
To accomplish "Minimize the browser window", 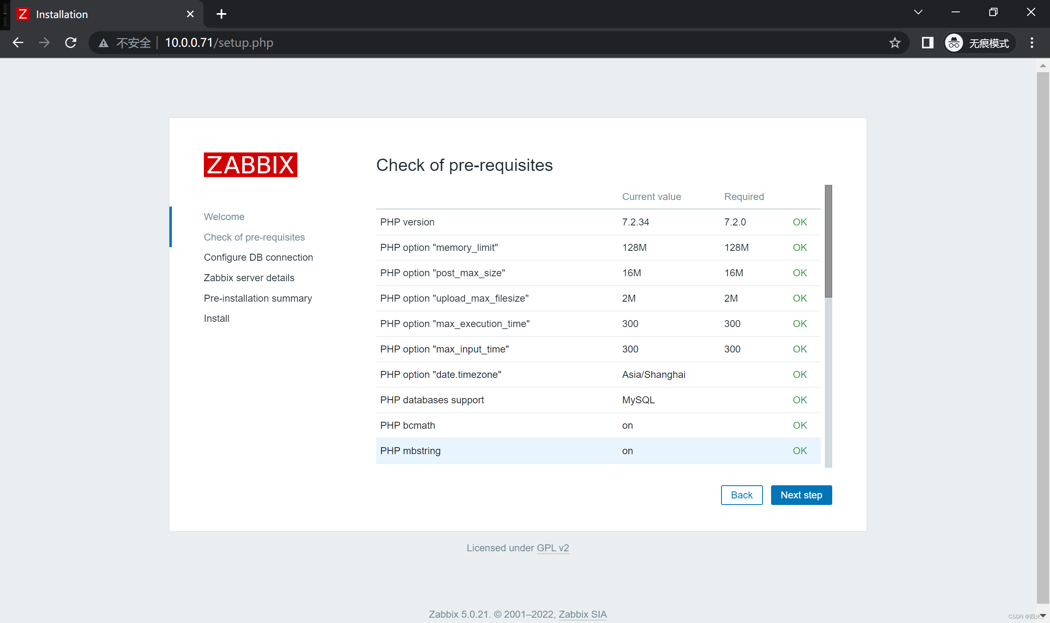I will point(956,12).
